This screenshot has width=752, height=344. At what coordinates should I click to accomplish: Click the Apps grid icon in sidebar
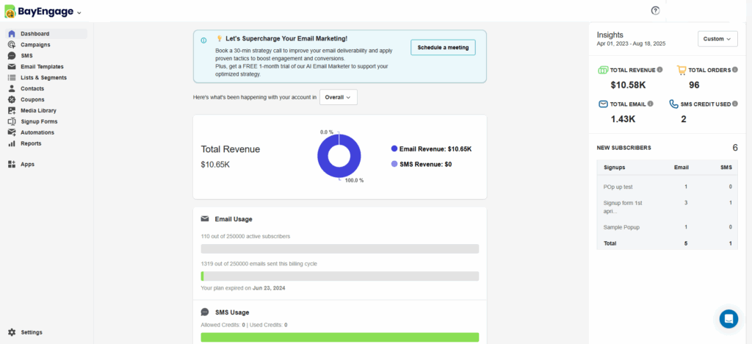(x=12, y=164)
